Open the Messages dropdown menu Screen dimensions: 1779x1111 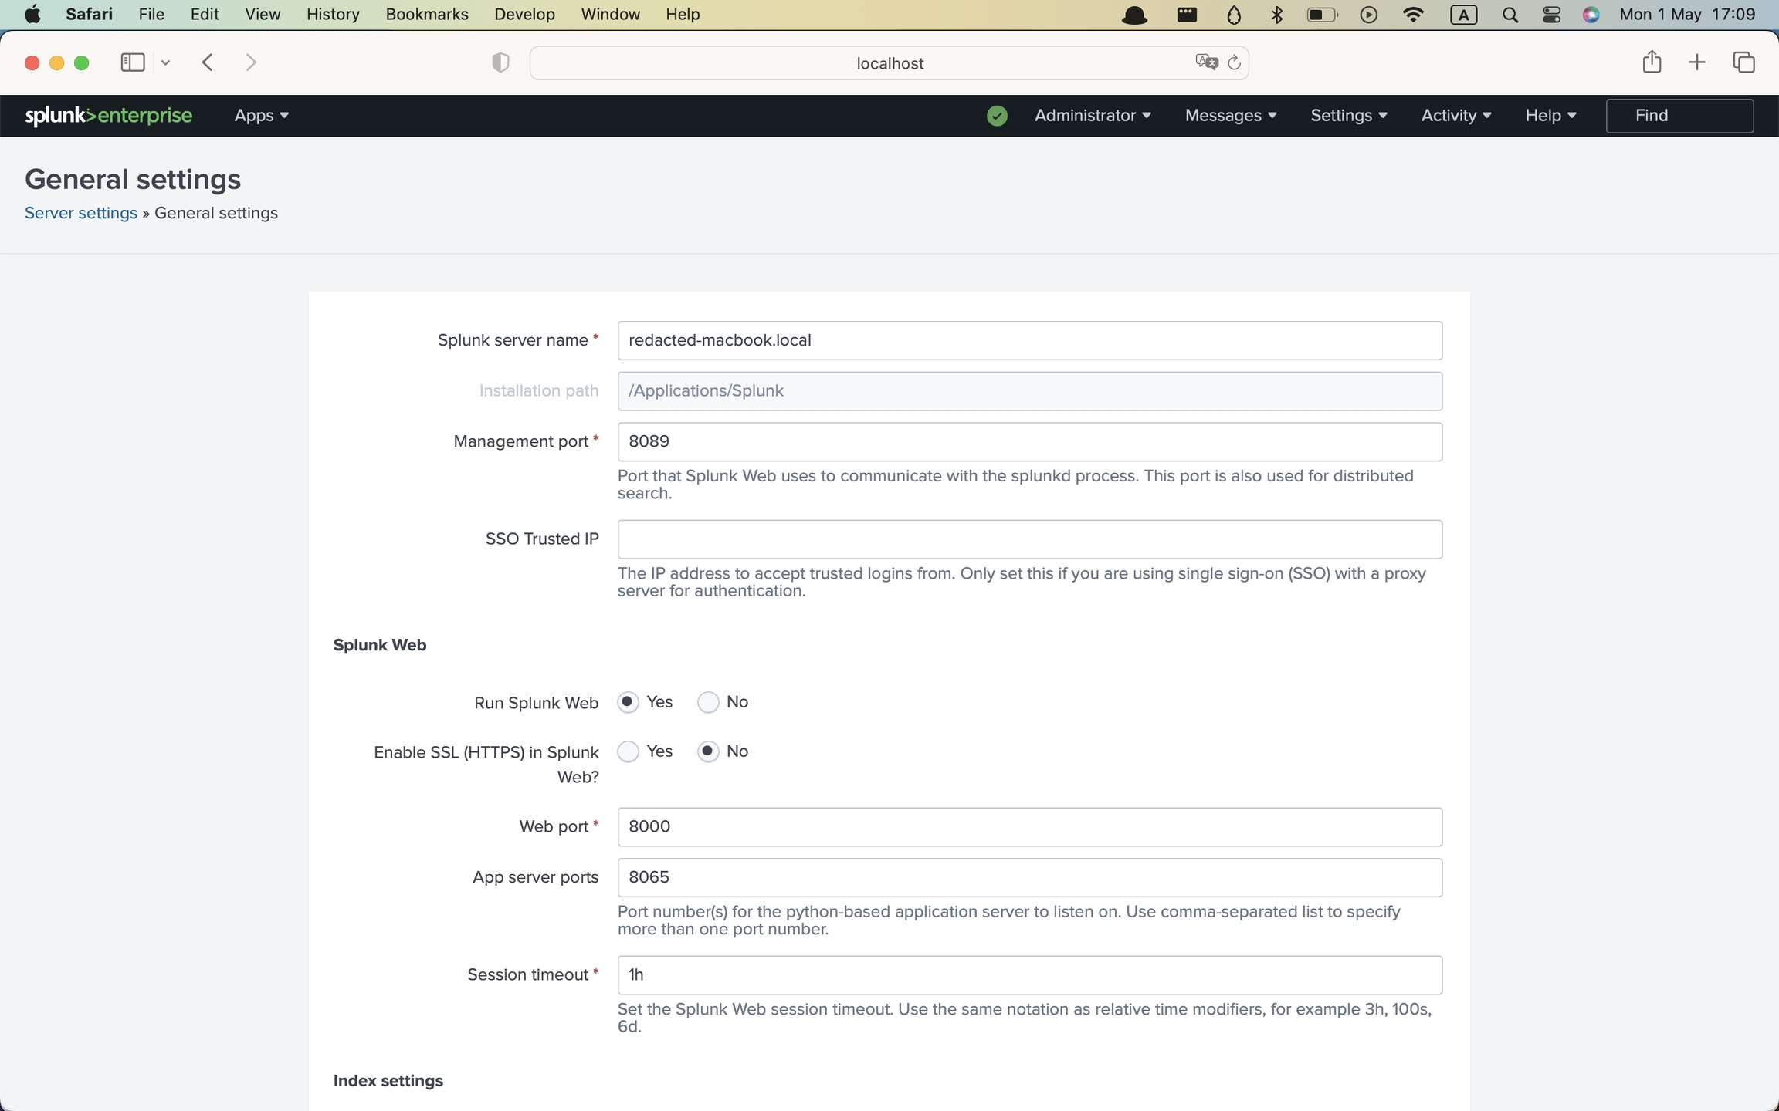[1230, 116]
